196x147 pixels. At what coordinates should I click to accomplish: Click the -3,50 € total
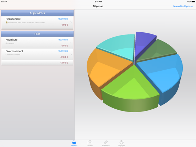(x=64, y=62)
